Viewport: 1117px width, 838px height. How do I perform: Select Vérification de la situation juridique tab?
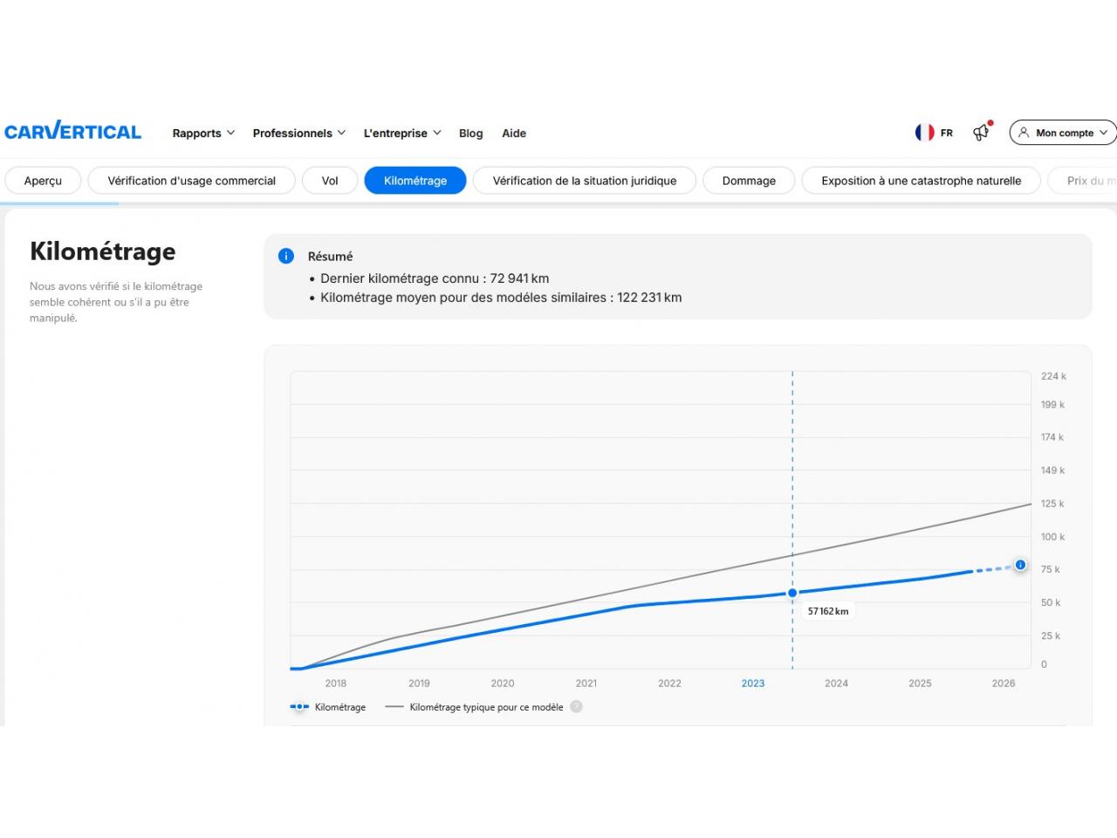(584, 181)
